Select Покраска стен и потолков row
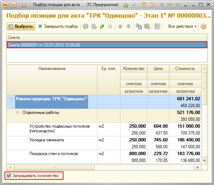 (x=104, y=157)
